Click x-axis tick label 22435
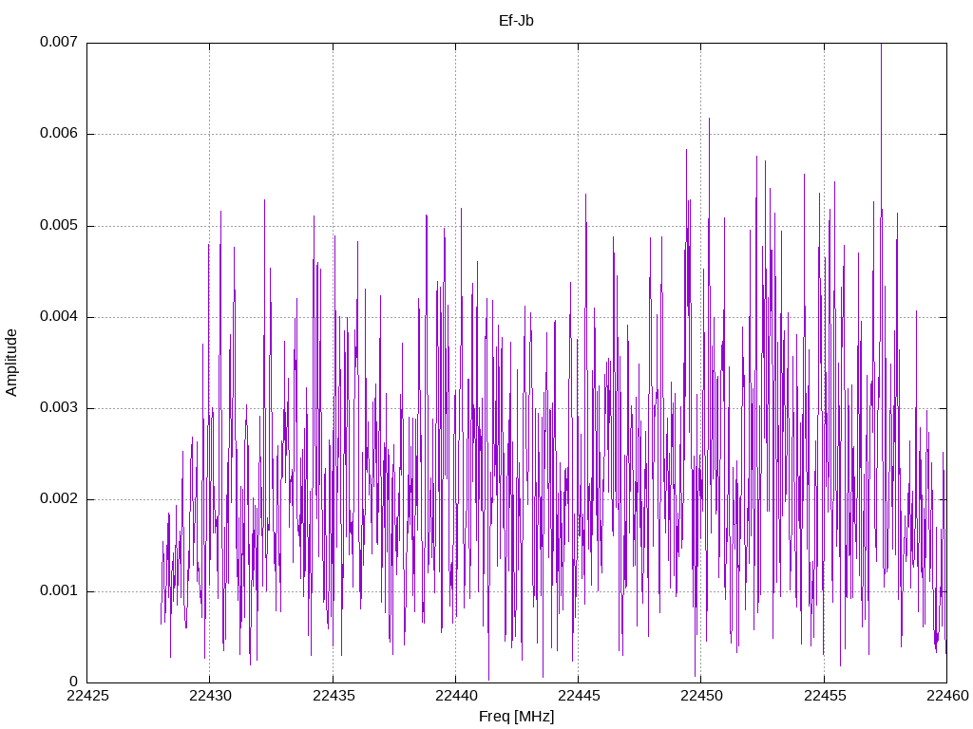 click(334, 696)
